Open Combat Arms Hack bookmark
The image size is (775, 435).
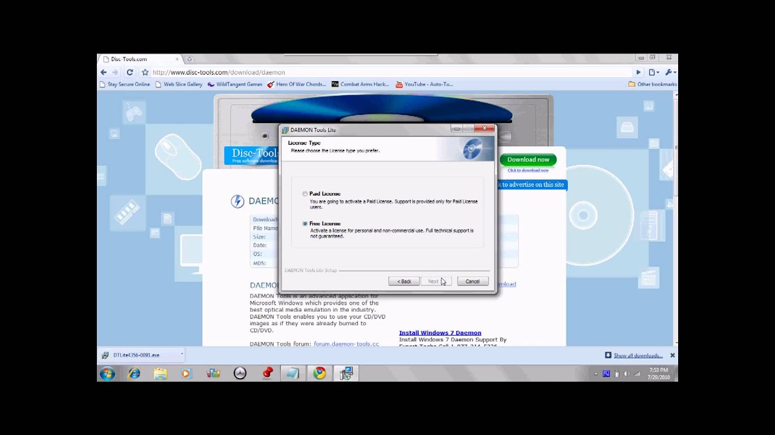click(360, 85)
